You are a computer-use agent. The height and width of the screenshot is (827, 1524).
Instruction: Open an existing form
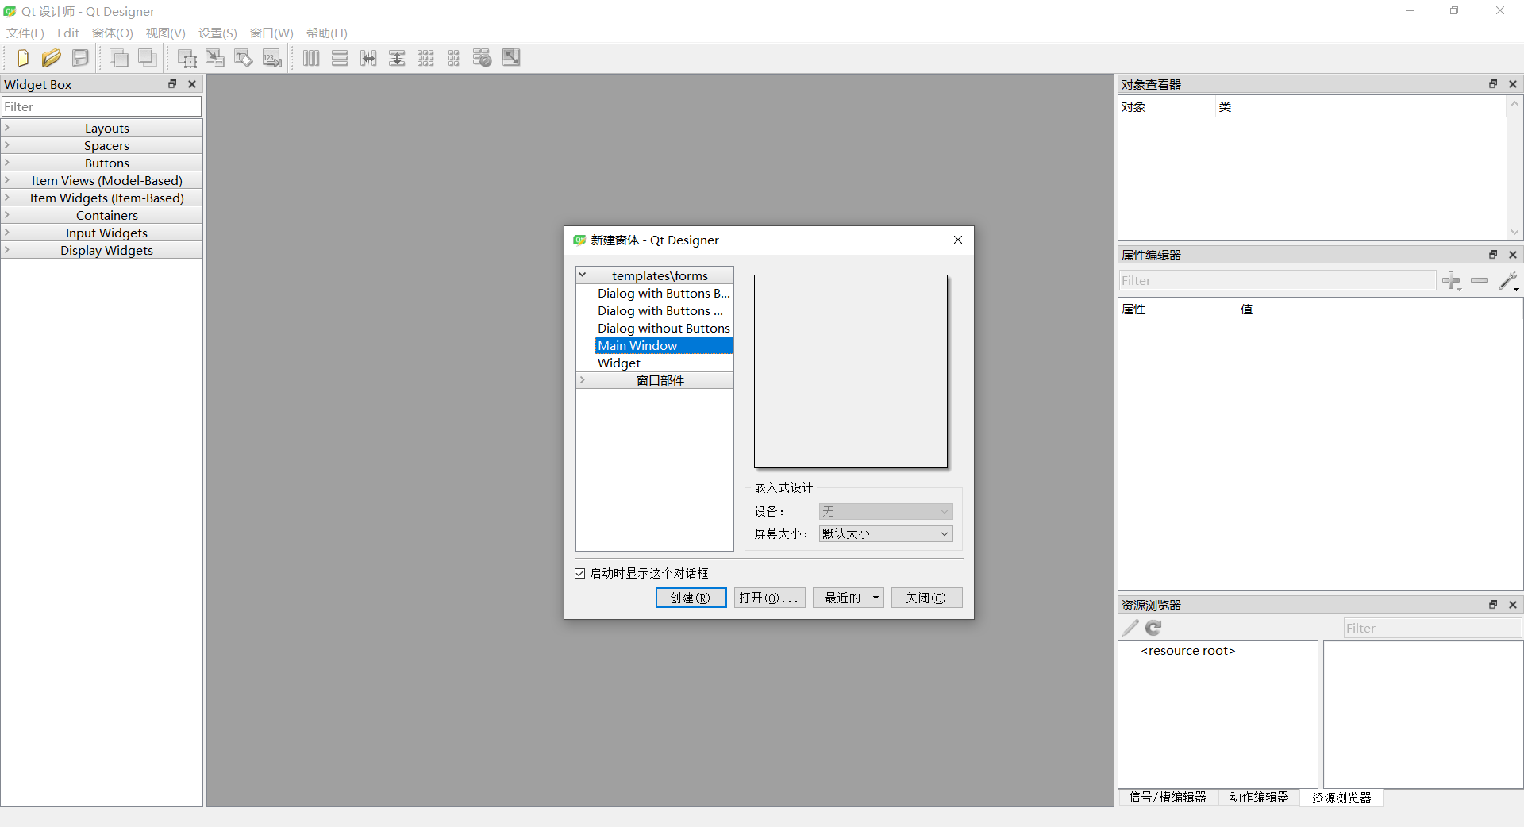coord(51,57)
